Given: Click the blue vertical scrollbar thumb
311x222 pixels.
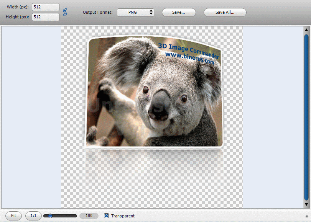Looking at the screenshot, I should click(306, 117).
